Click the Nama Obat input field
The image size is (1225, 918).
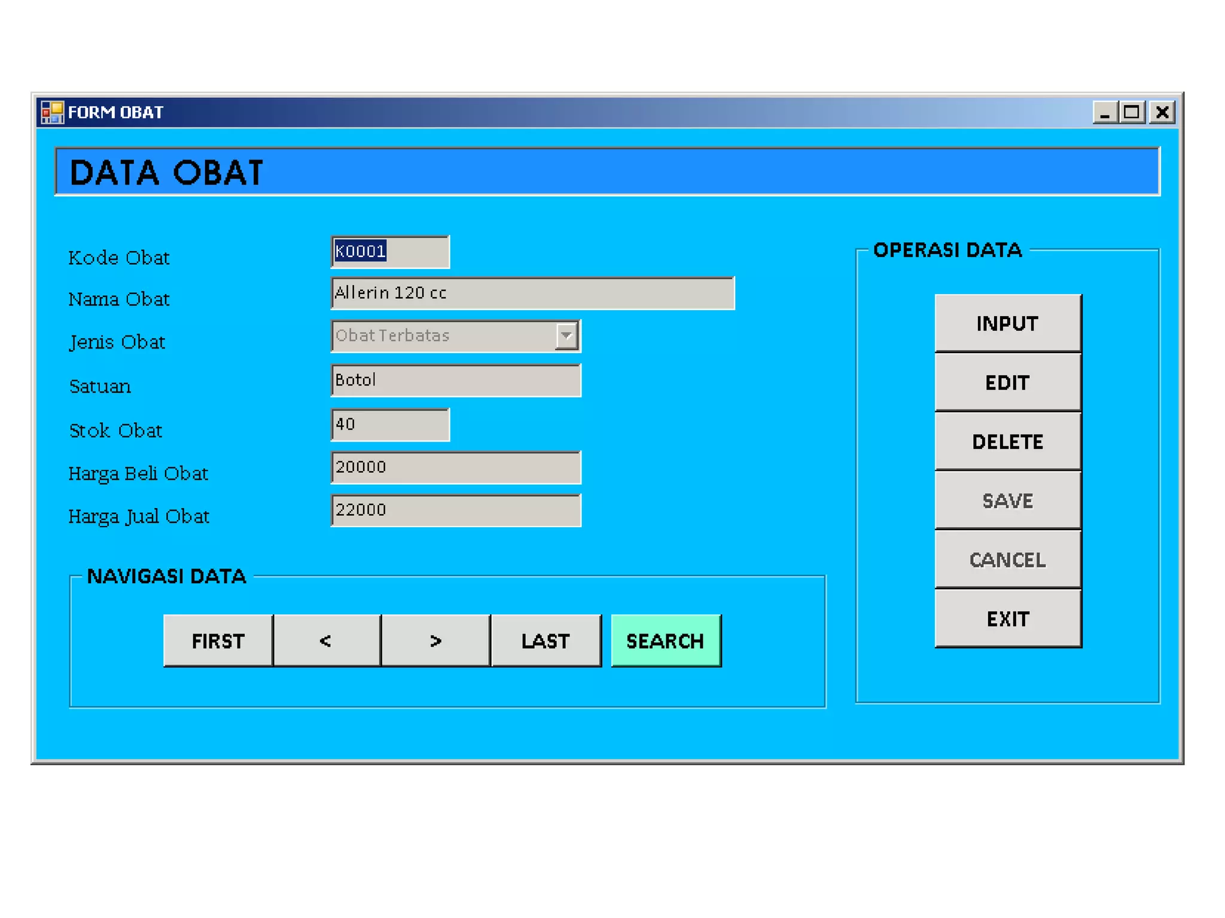pyautogui.click(x=532, y=293)
